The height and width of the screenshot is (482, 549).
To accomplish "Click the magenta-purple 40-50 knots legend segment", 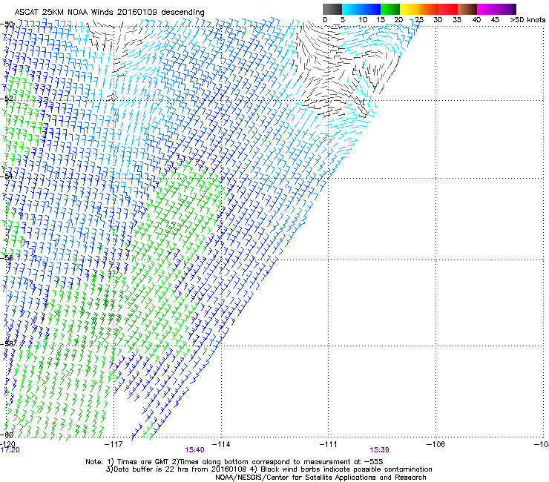I will [496, 9].
